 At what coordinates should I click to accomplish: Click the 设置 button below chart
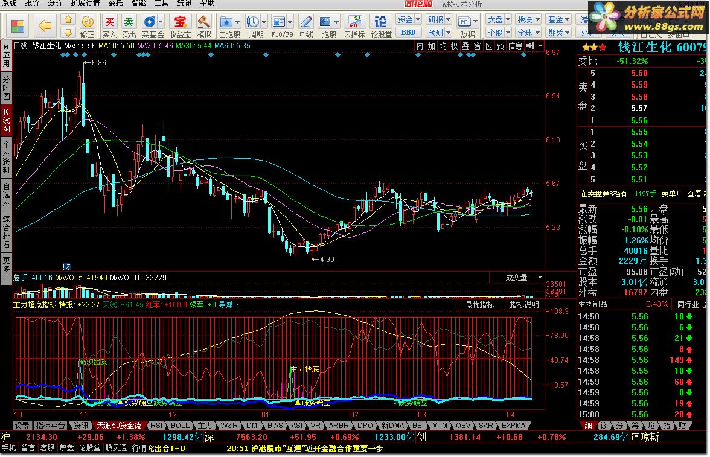pos(21,425)
